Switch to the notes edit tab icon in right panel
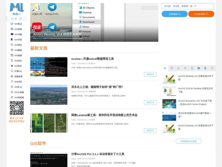Viewport: 222px width, 167px height. 179,68
